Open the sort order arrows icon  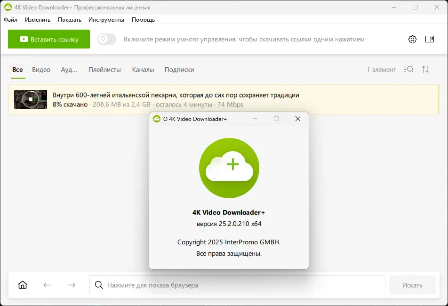pos(425,69)
